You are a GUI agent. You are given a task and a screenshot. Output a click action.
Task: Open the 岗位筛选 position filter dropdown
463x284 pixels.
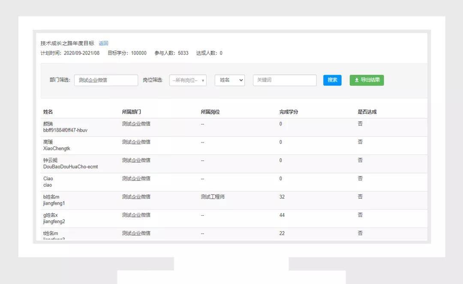tap(187, 80)
